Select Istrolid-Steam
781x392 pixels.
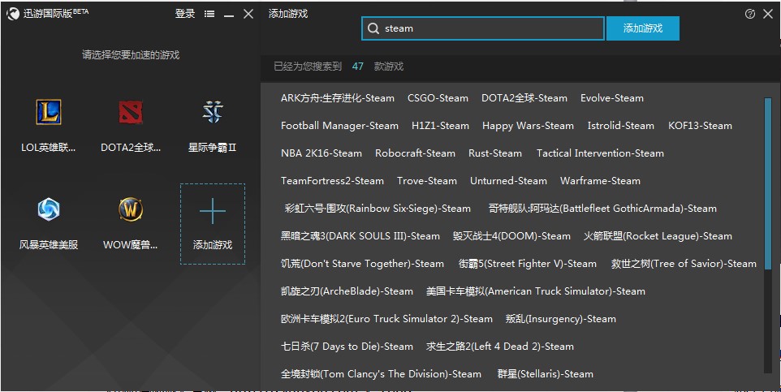click(x=620, y=126)
